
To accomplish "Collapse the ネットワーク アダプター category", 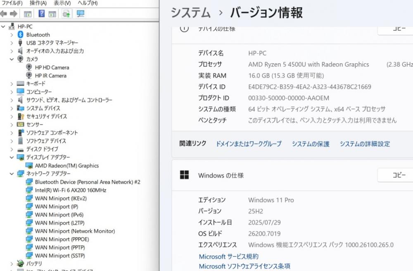I will click(x=12, y=174).
